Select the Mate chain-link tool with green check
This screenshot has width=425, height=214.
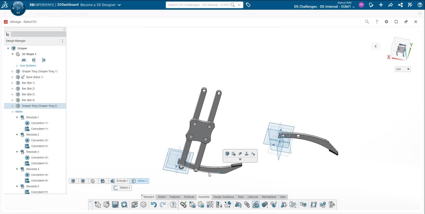(x=183, y=205)
